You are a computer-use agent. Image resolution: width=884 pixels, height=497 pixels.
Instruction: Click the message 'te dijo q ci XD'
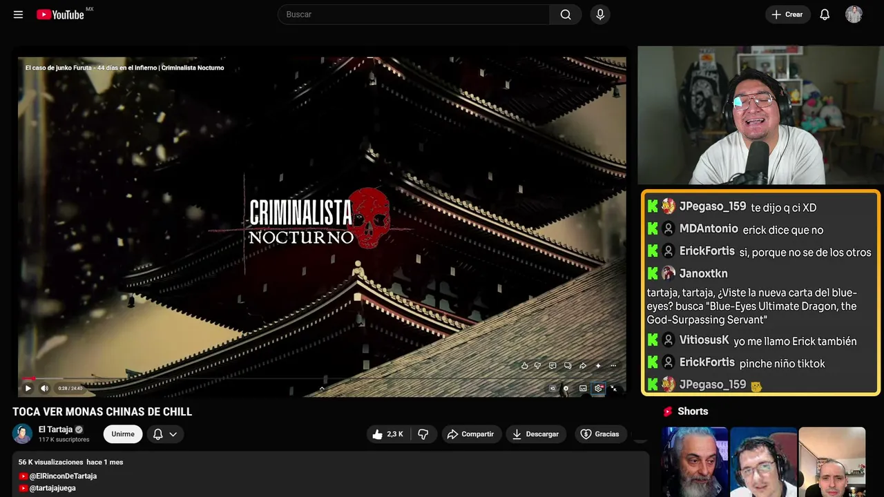point(783,207)
